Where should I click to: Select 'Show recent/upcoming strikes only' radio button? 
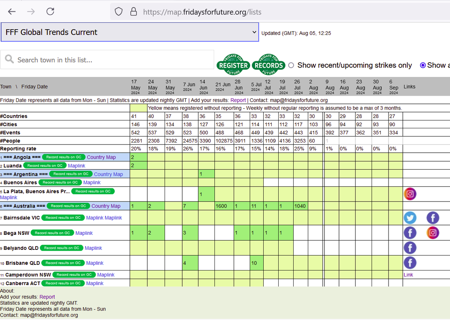(x=291, y=65)
